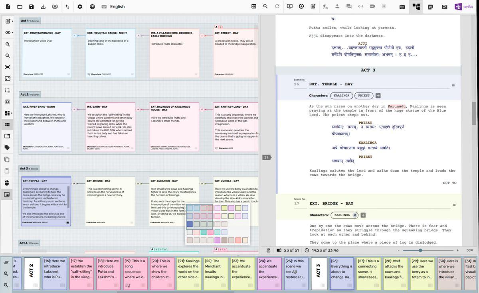The image size is (479, 293).
Task: Create a new document with the file icon
Action: click(8, 7)
